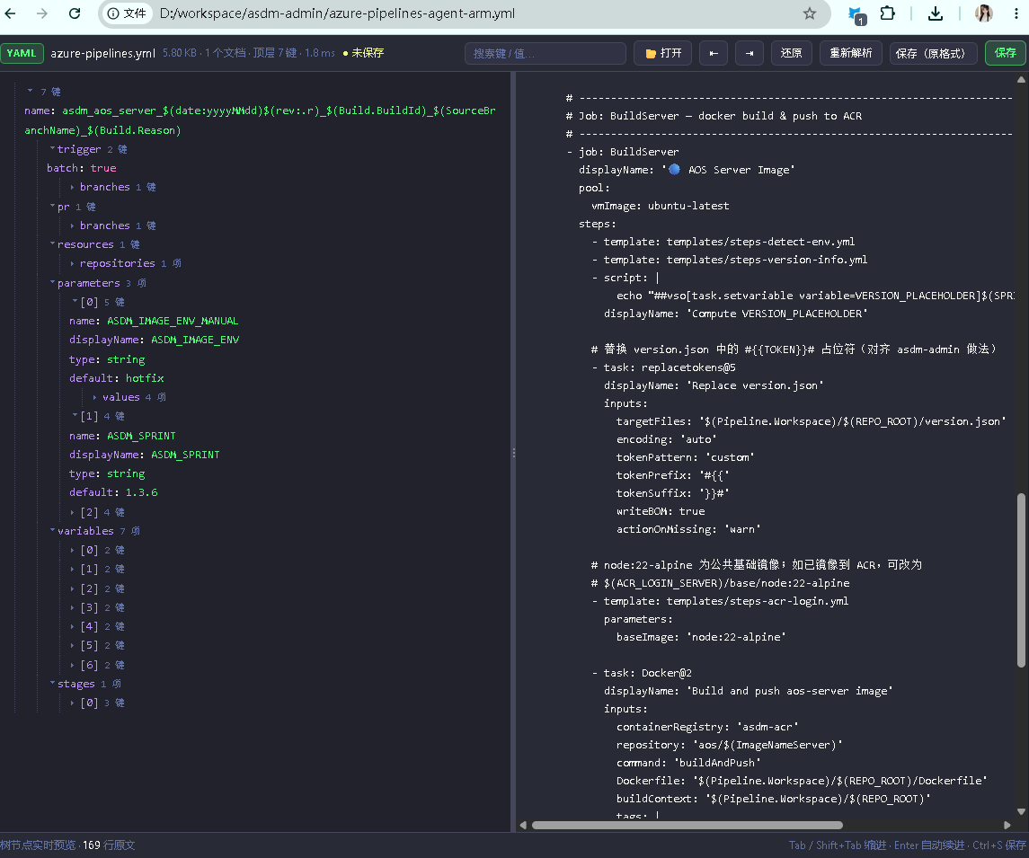Select the default value '1.3.6'
The height and width of the screenshot is (858, 1029).
(x=142, y=492)
